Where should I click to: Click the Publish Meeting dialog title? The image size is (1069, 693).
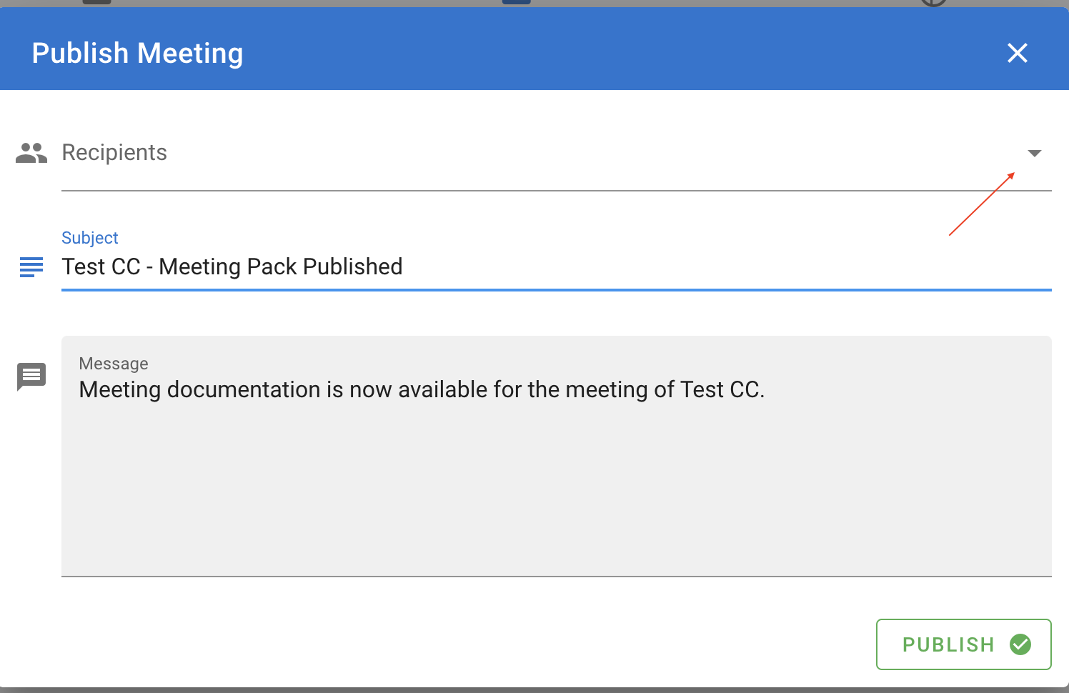(137, 54)
